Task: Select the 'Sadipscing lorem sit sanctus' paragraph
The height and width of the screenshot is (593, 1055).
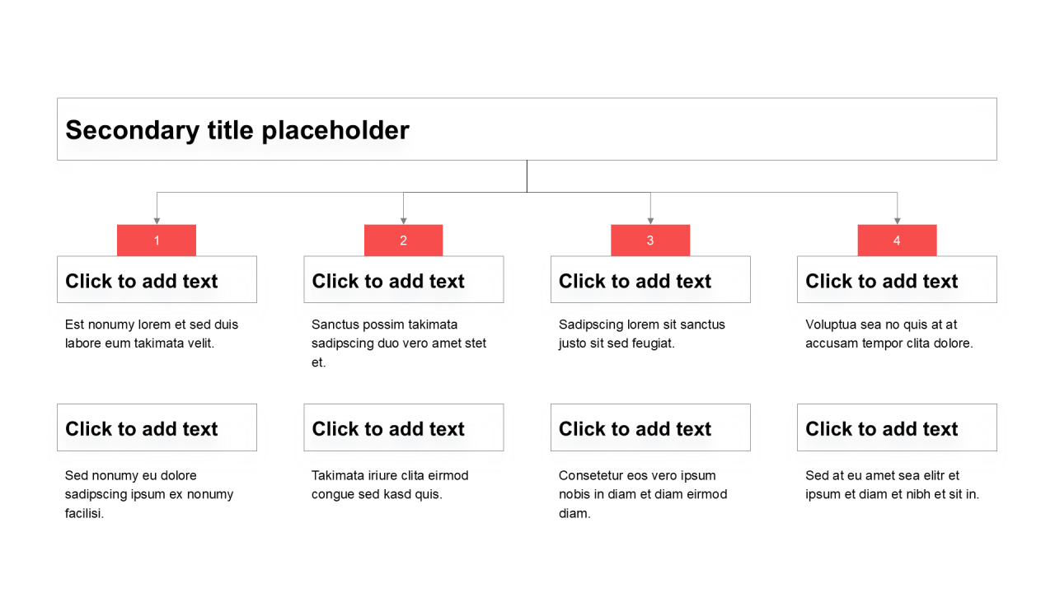Action: point(642,334)
